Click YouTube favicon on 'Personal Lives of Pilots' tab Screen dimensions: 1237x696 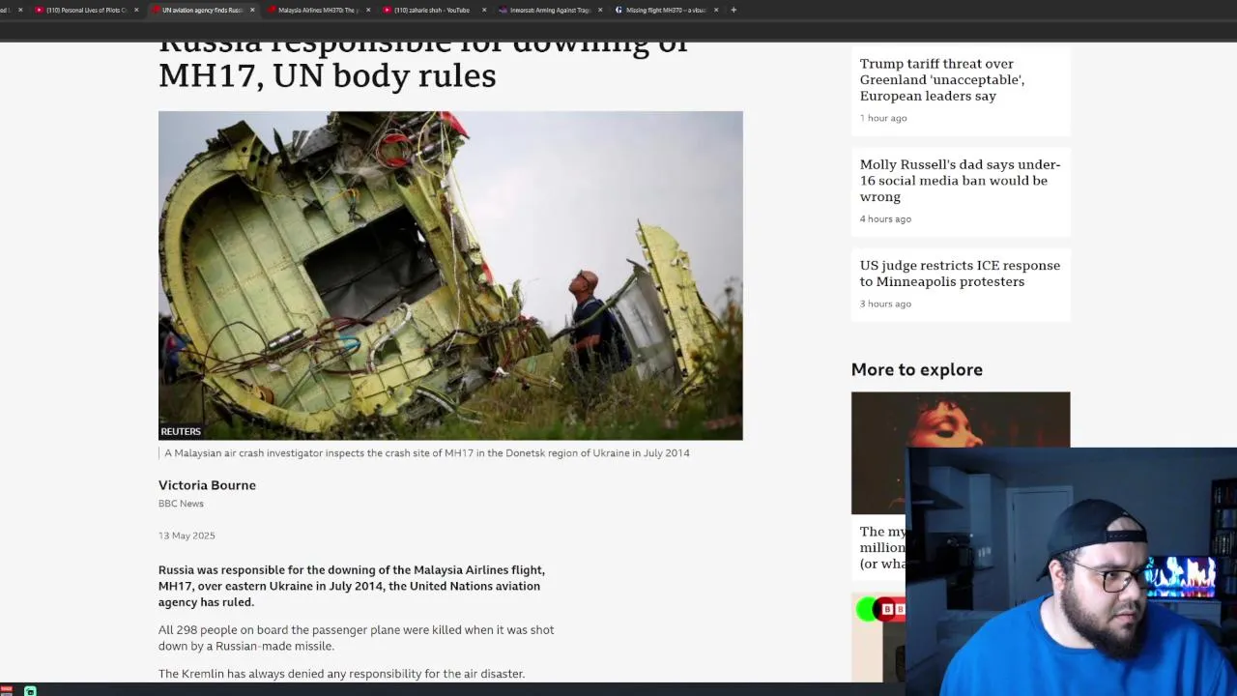coord(39,10)
